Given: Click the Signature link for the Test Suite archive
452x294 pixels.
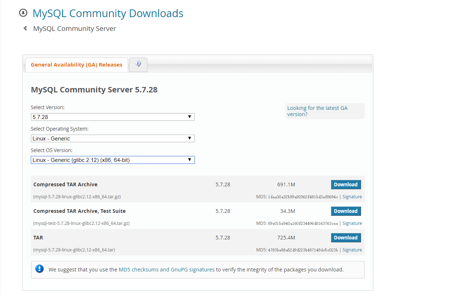Looking at the screenshot, I should [x=352, y=223].
